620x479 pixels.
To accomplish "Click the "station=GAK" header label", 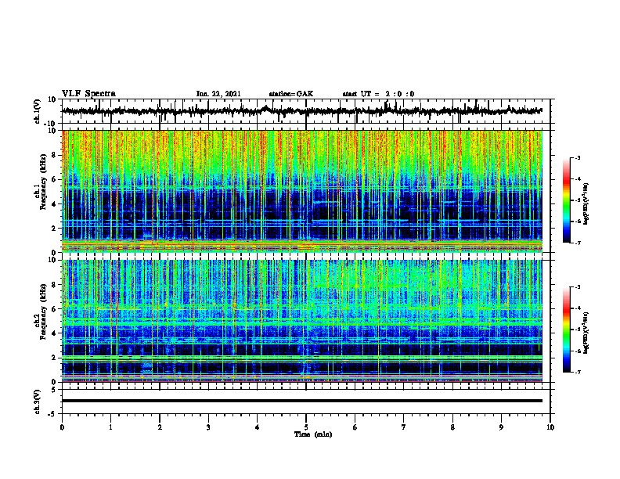I will click(x=291, y=94).
